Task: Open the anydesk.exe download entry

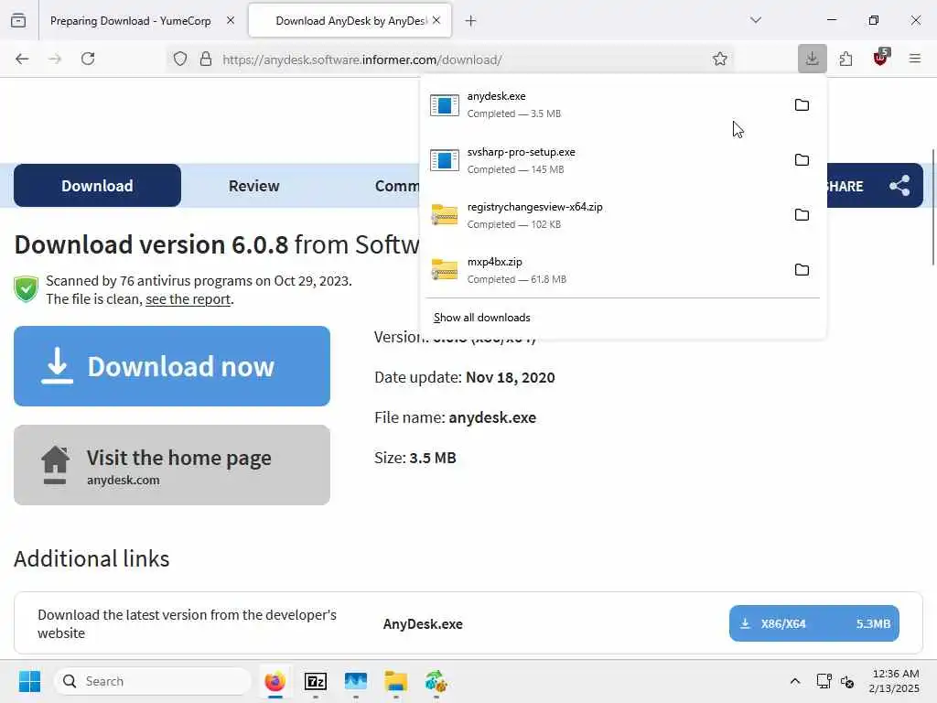Action: point(604,105)
